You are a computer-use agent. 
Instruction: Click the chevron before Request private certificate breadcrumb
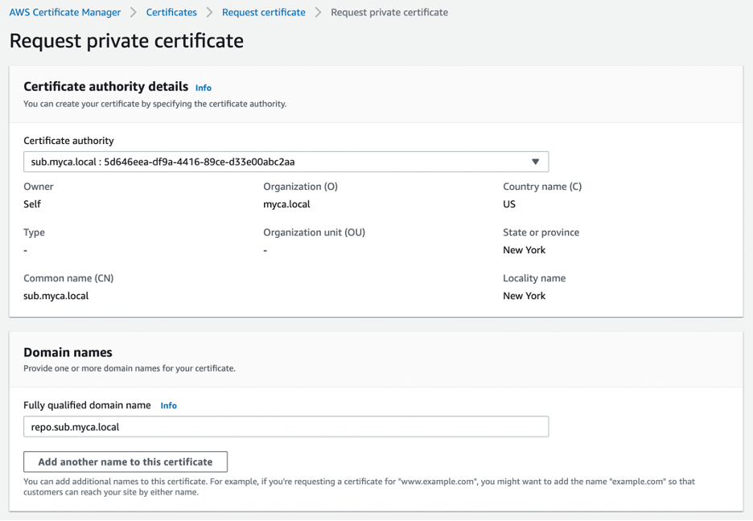(x=319, y=12)
